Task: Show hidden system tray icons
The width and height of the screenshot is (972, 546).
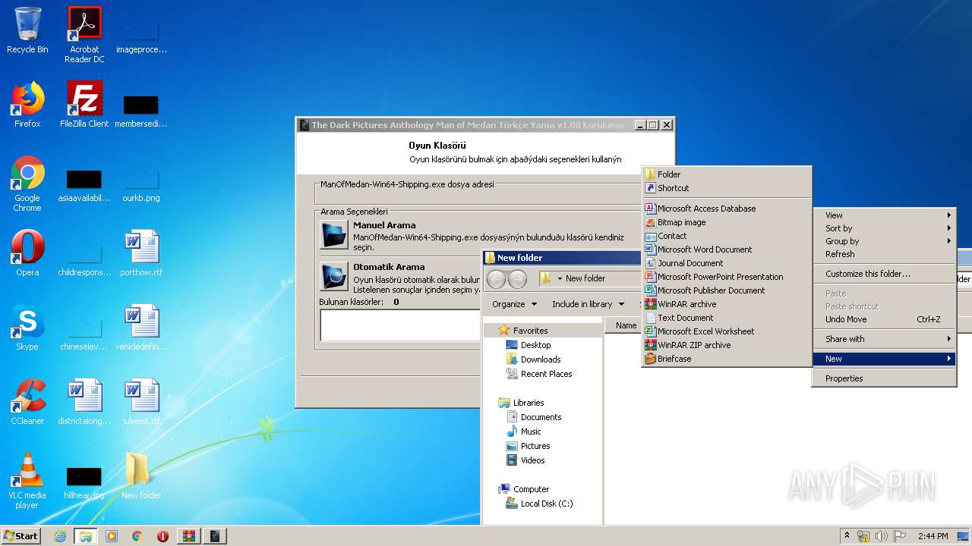Action: pyautogui.click(x=847, y=535)
